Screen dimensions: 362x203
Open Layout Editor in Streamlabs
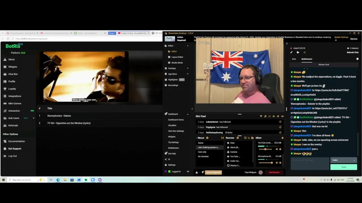click(x=175, y=57)
